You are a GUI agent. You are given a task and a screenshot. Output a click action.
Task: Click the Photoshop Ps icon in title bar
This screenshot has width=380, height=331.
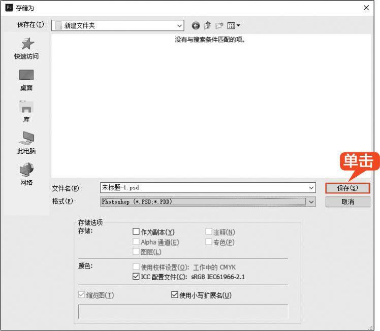point(9,8)
